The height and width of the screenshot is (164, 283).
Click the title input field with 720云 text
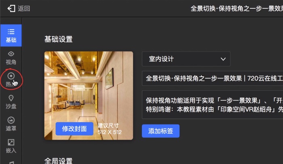[x=212, y=78]
